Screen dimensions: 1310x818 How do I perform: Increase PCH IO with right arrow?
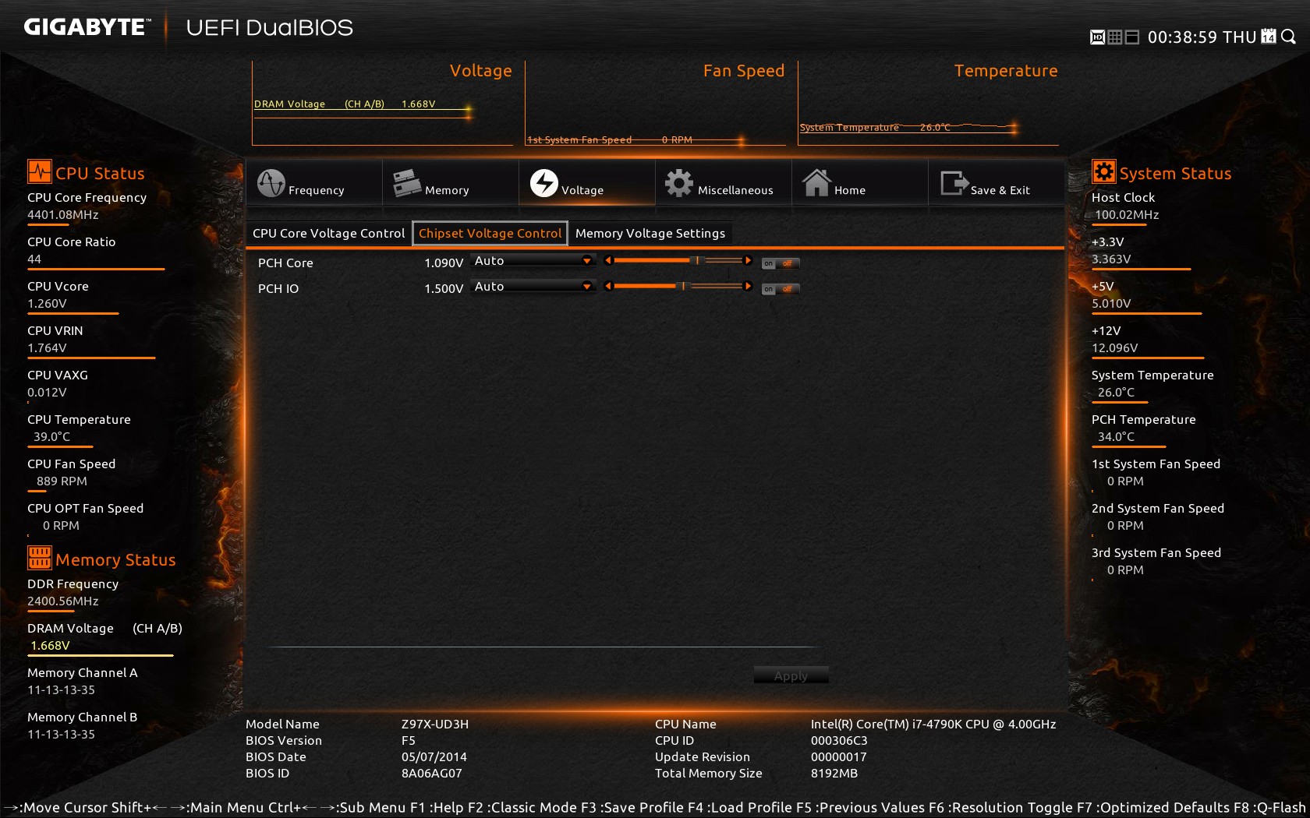coord(748,286)
